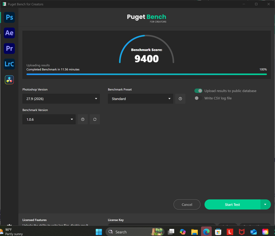Click the Benchmark Score arc gauge

(147, 49)
